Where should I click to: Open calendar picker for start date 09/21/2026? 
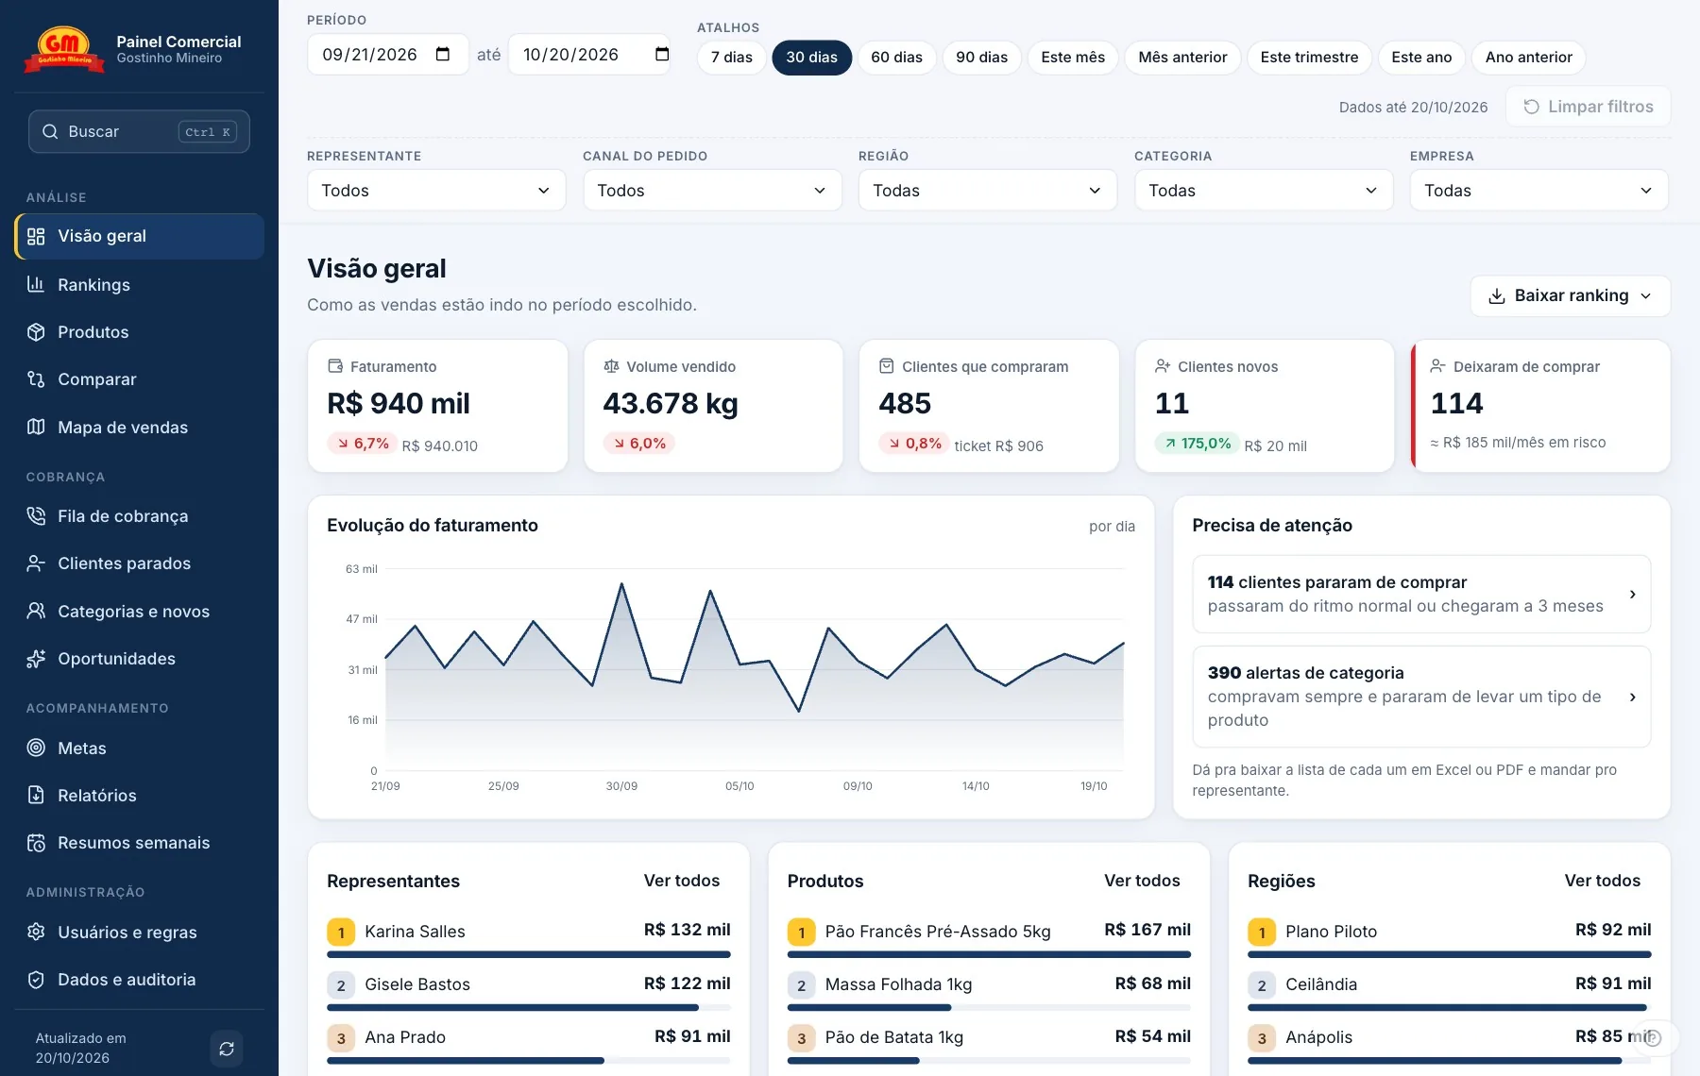point(443,55)
